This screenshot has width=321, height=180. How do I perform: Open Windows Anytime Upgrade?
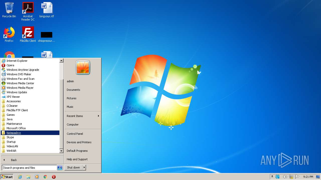pos(30,70)
